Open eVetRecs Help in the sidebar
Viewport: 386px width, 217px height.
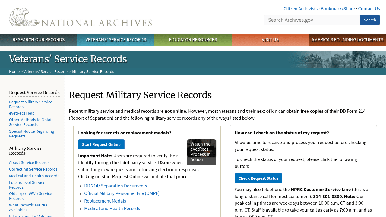click(x=22, y=113)
